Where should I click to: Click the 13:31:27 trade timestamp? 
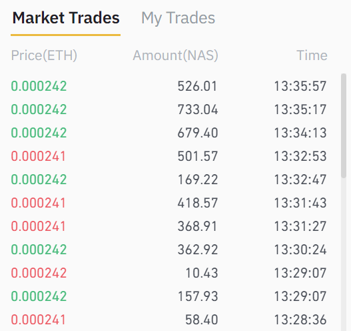pyautogui.click(x=300, y=226)
